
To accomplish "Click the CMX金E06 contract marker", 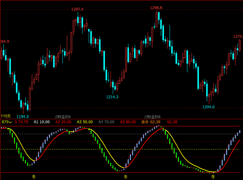I will (63, 116).
